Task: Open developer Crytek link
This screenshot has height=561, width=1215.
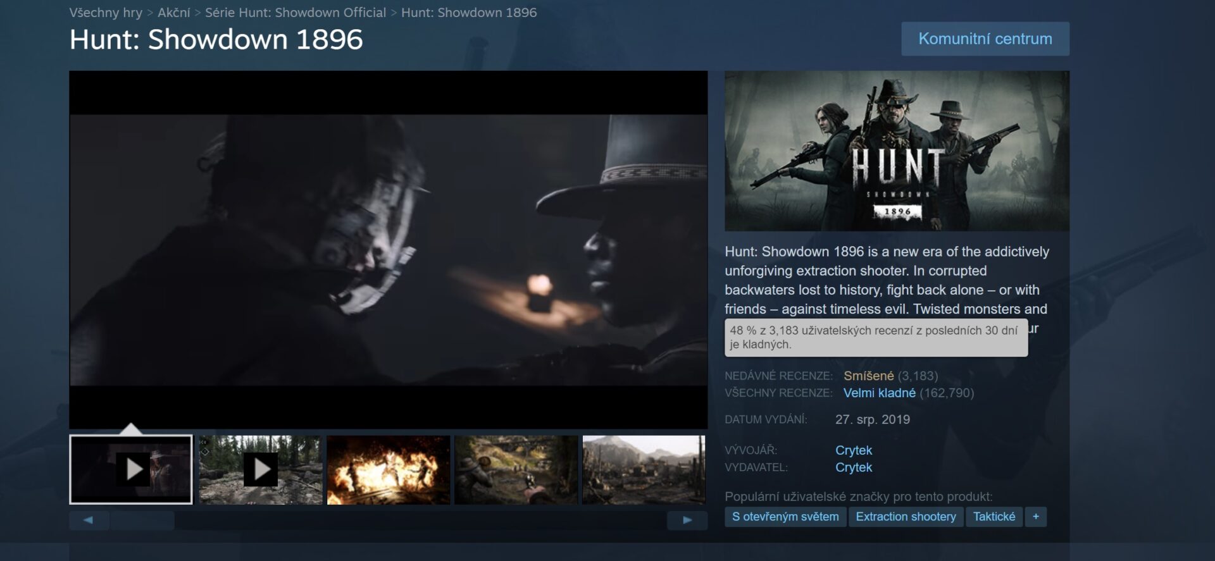Action: [x=854, y=450]
